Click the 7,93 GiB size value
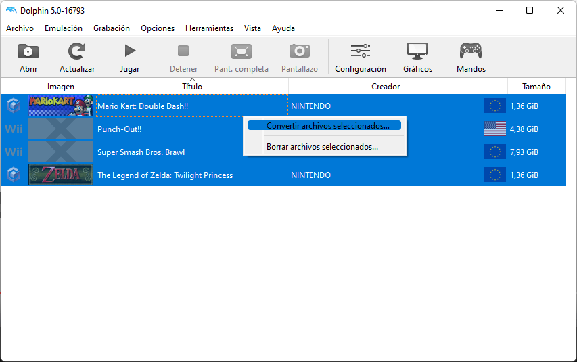This screenshot has height=362, width=577. tap(524, 152)
